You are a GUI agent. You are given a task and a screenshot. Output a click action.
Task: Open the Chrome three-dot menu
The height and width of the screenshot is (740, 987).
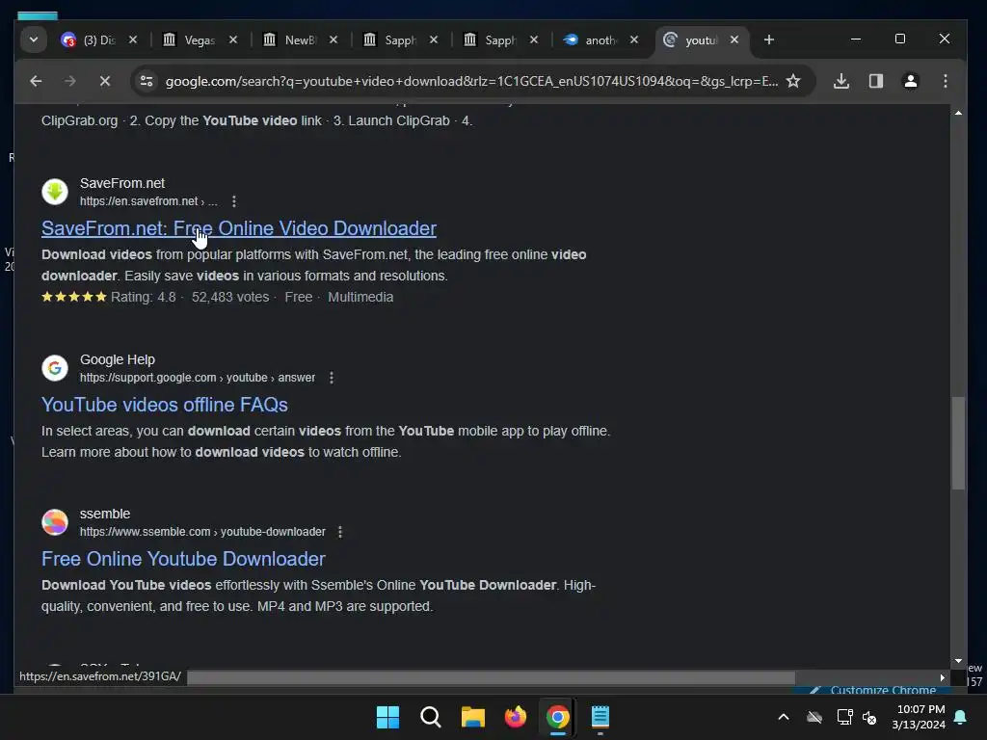(945, 81)
